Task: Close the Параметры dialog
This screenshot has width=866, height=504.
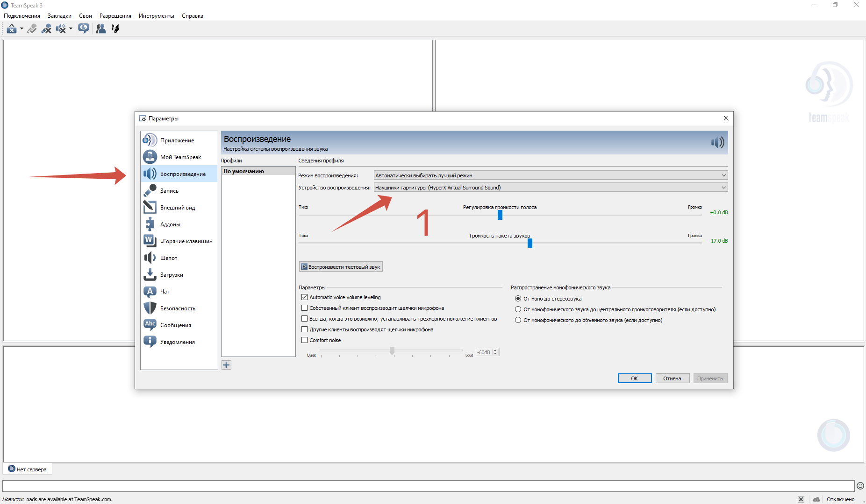Action: pyautogui.click(x=726, y=119)
